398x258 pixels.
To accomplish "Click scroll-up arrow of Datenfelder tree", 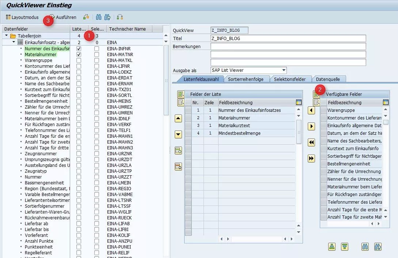I will coord(166,35).
